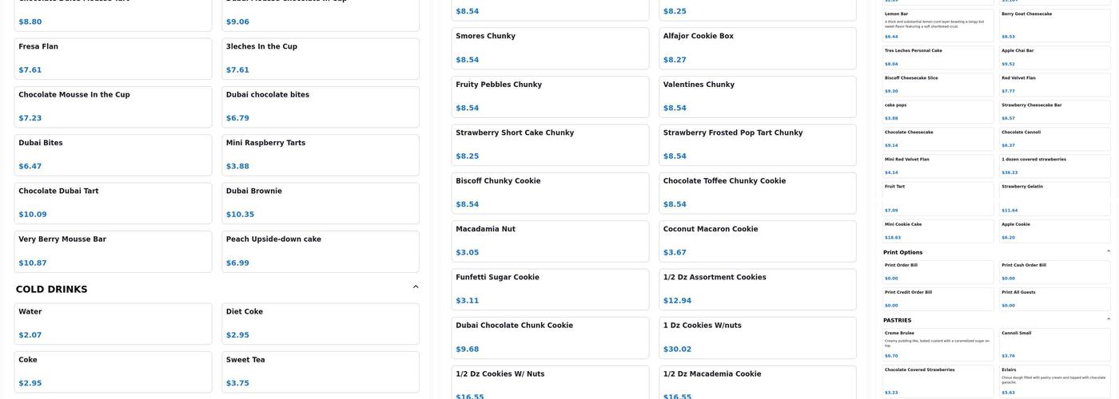
Task: Choose Creme Brulee from pastries
Action: 938,344
